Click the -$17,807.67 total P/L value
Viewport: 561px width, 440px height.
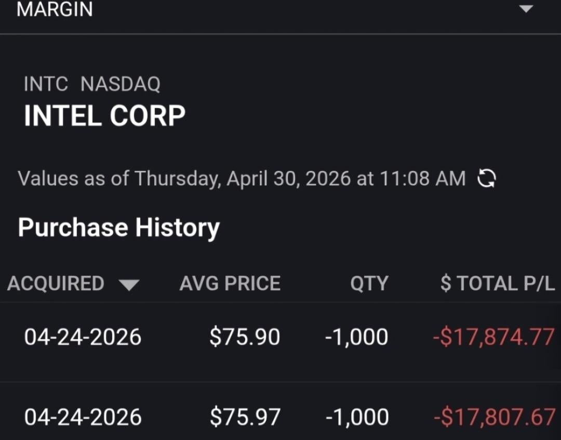click(493, 417)
